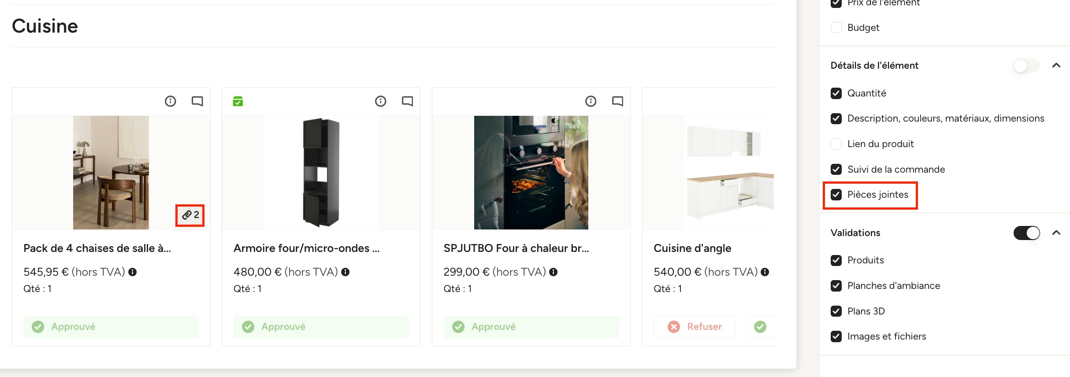
Task: Open info icon on Armoire four/micro-ondes card
Action: pos(381,101)
